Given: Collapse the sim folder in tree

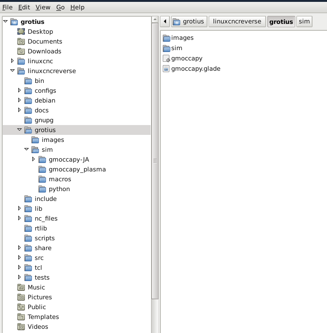Looking at the screenshot, I should click(27, 149).
